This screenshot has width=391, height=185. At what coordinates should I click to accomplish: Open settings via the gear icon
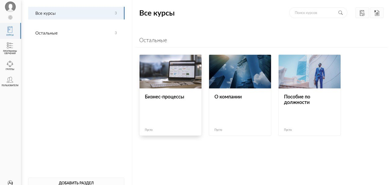[x=10, y=17]
